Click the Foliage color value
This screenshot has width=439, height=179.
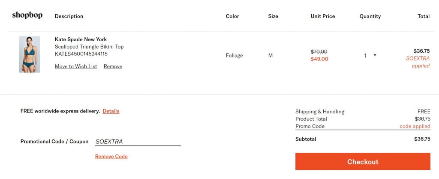point(234,55)
